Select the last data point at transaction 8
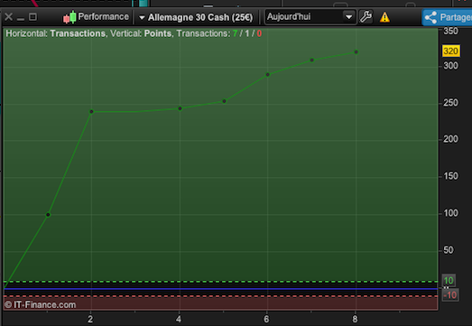 coord(356,52)
